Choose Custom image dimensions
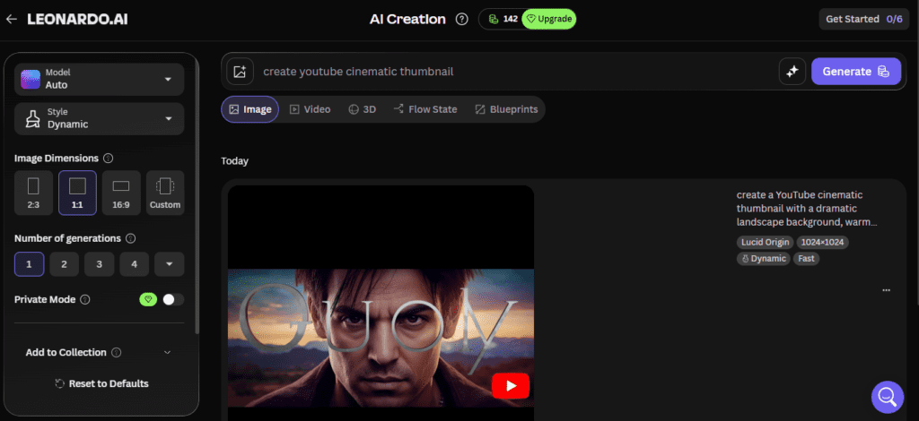 click(x=165, y=193)
